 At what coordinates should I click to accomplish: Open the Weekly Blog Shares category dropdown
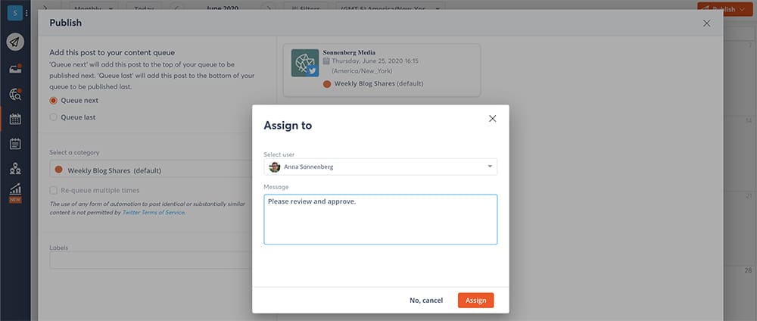coord(151,170)
